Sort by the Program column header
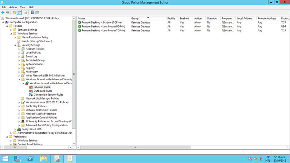 point(228,19)
